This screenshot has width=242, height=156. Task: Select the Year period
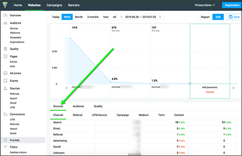106,17
